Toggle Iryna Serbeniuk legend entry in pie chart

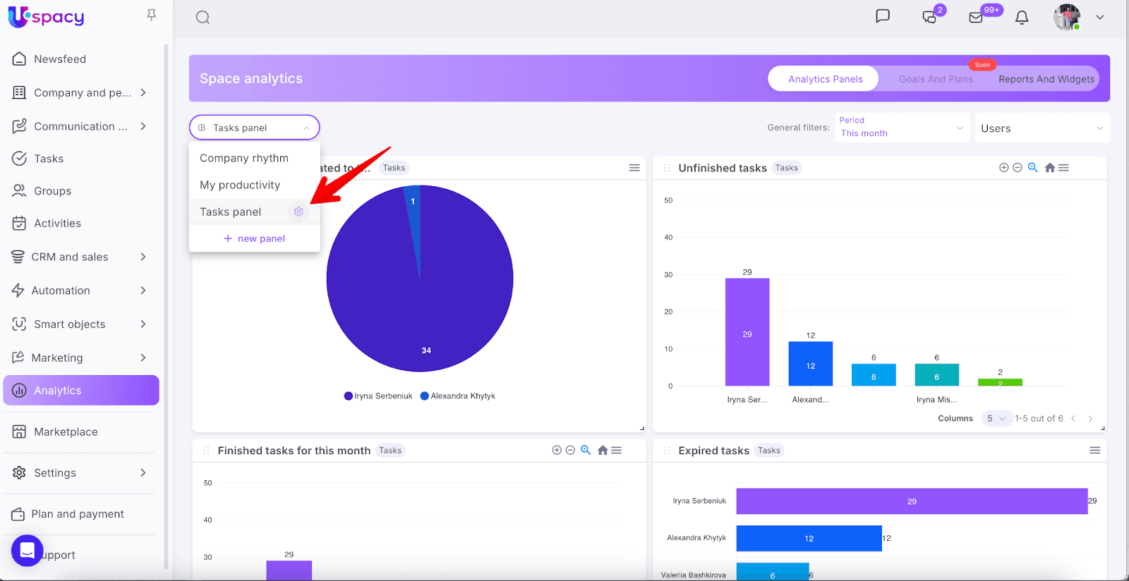click(x=378, y=396)
